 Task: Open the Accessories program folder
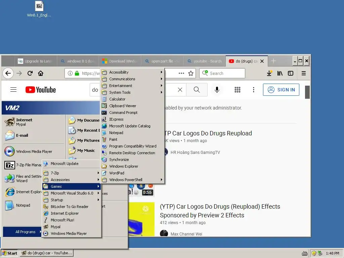(x=72, y=180)
